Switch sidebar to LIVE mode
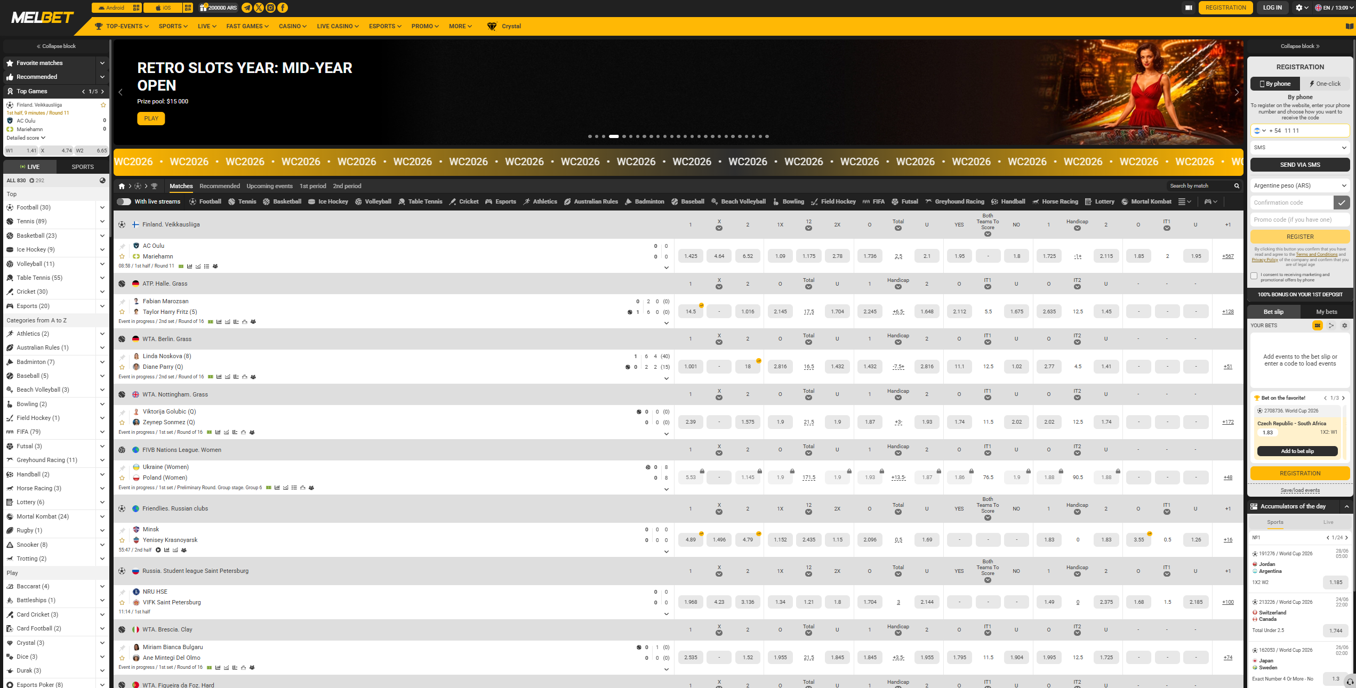Screen dimensions: 1356x688 [x=30, y=167]
